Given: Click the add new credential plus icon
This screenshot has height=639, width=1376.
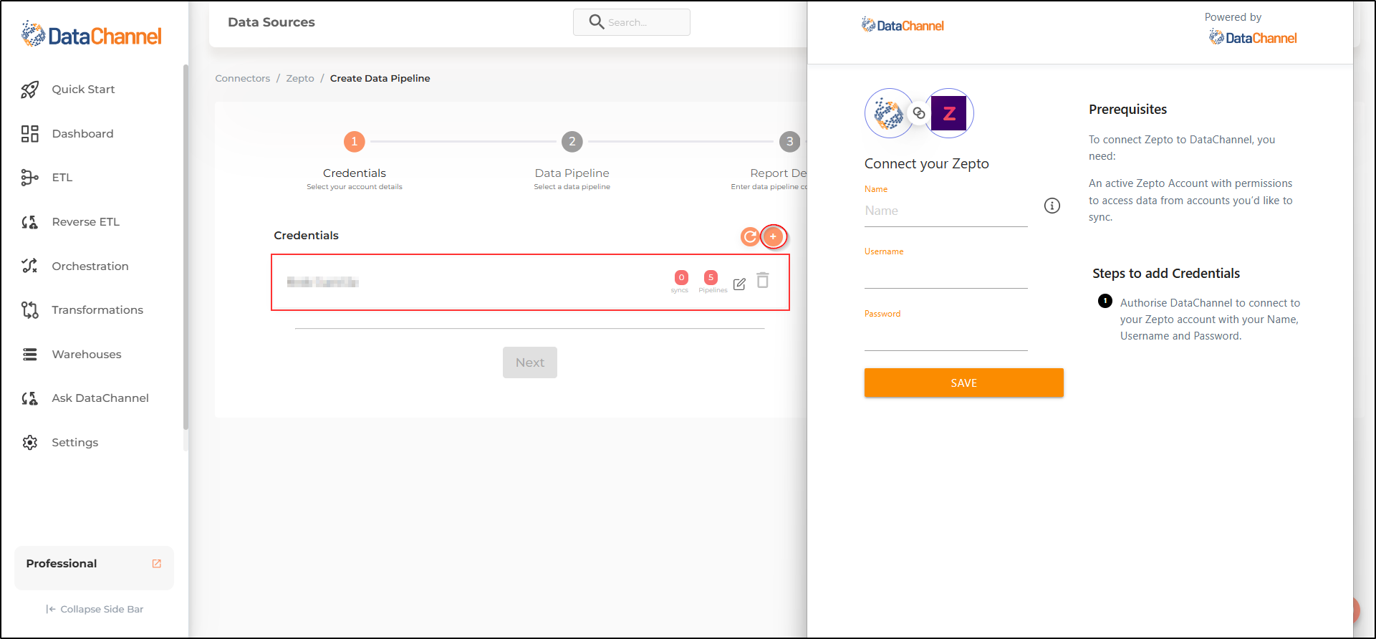Looking at the screenshot, I should (773, 236).
